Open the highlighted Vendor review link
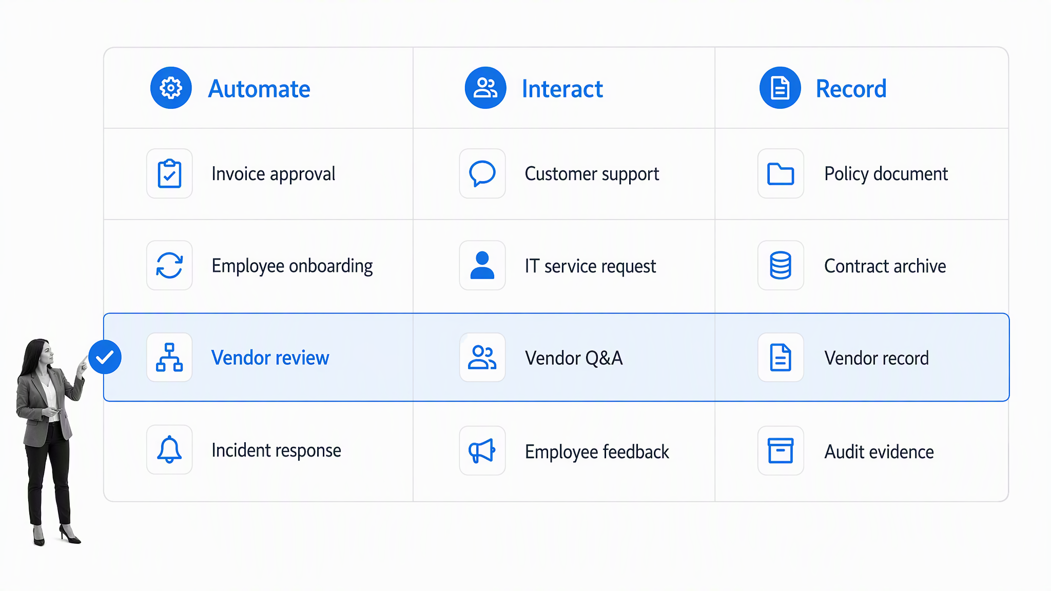The image size is (1051, 591). (x=270, y=358)
